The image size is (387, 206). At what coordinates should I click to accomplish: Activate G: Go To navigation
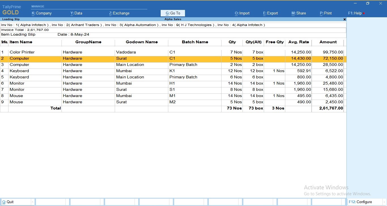173,13
